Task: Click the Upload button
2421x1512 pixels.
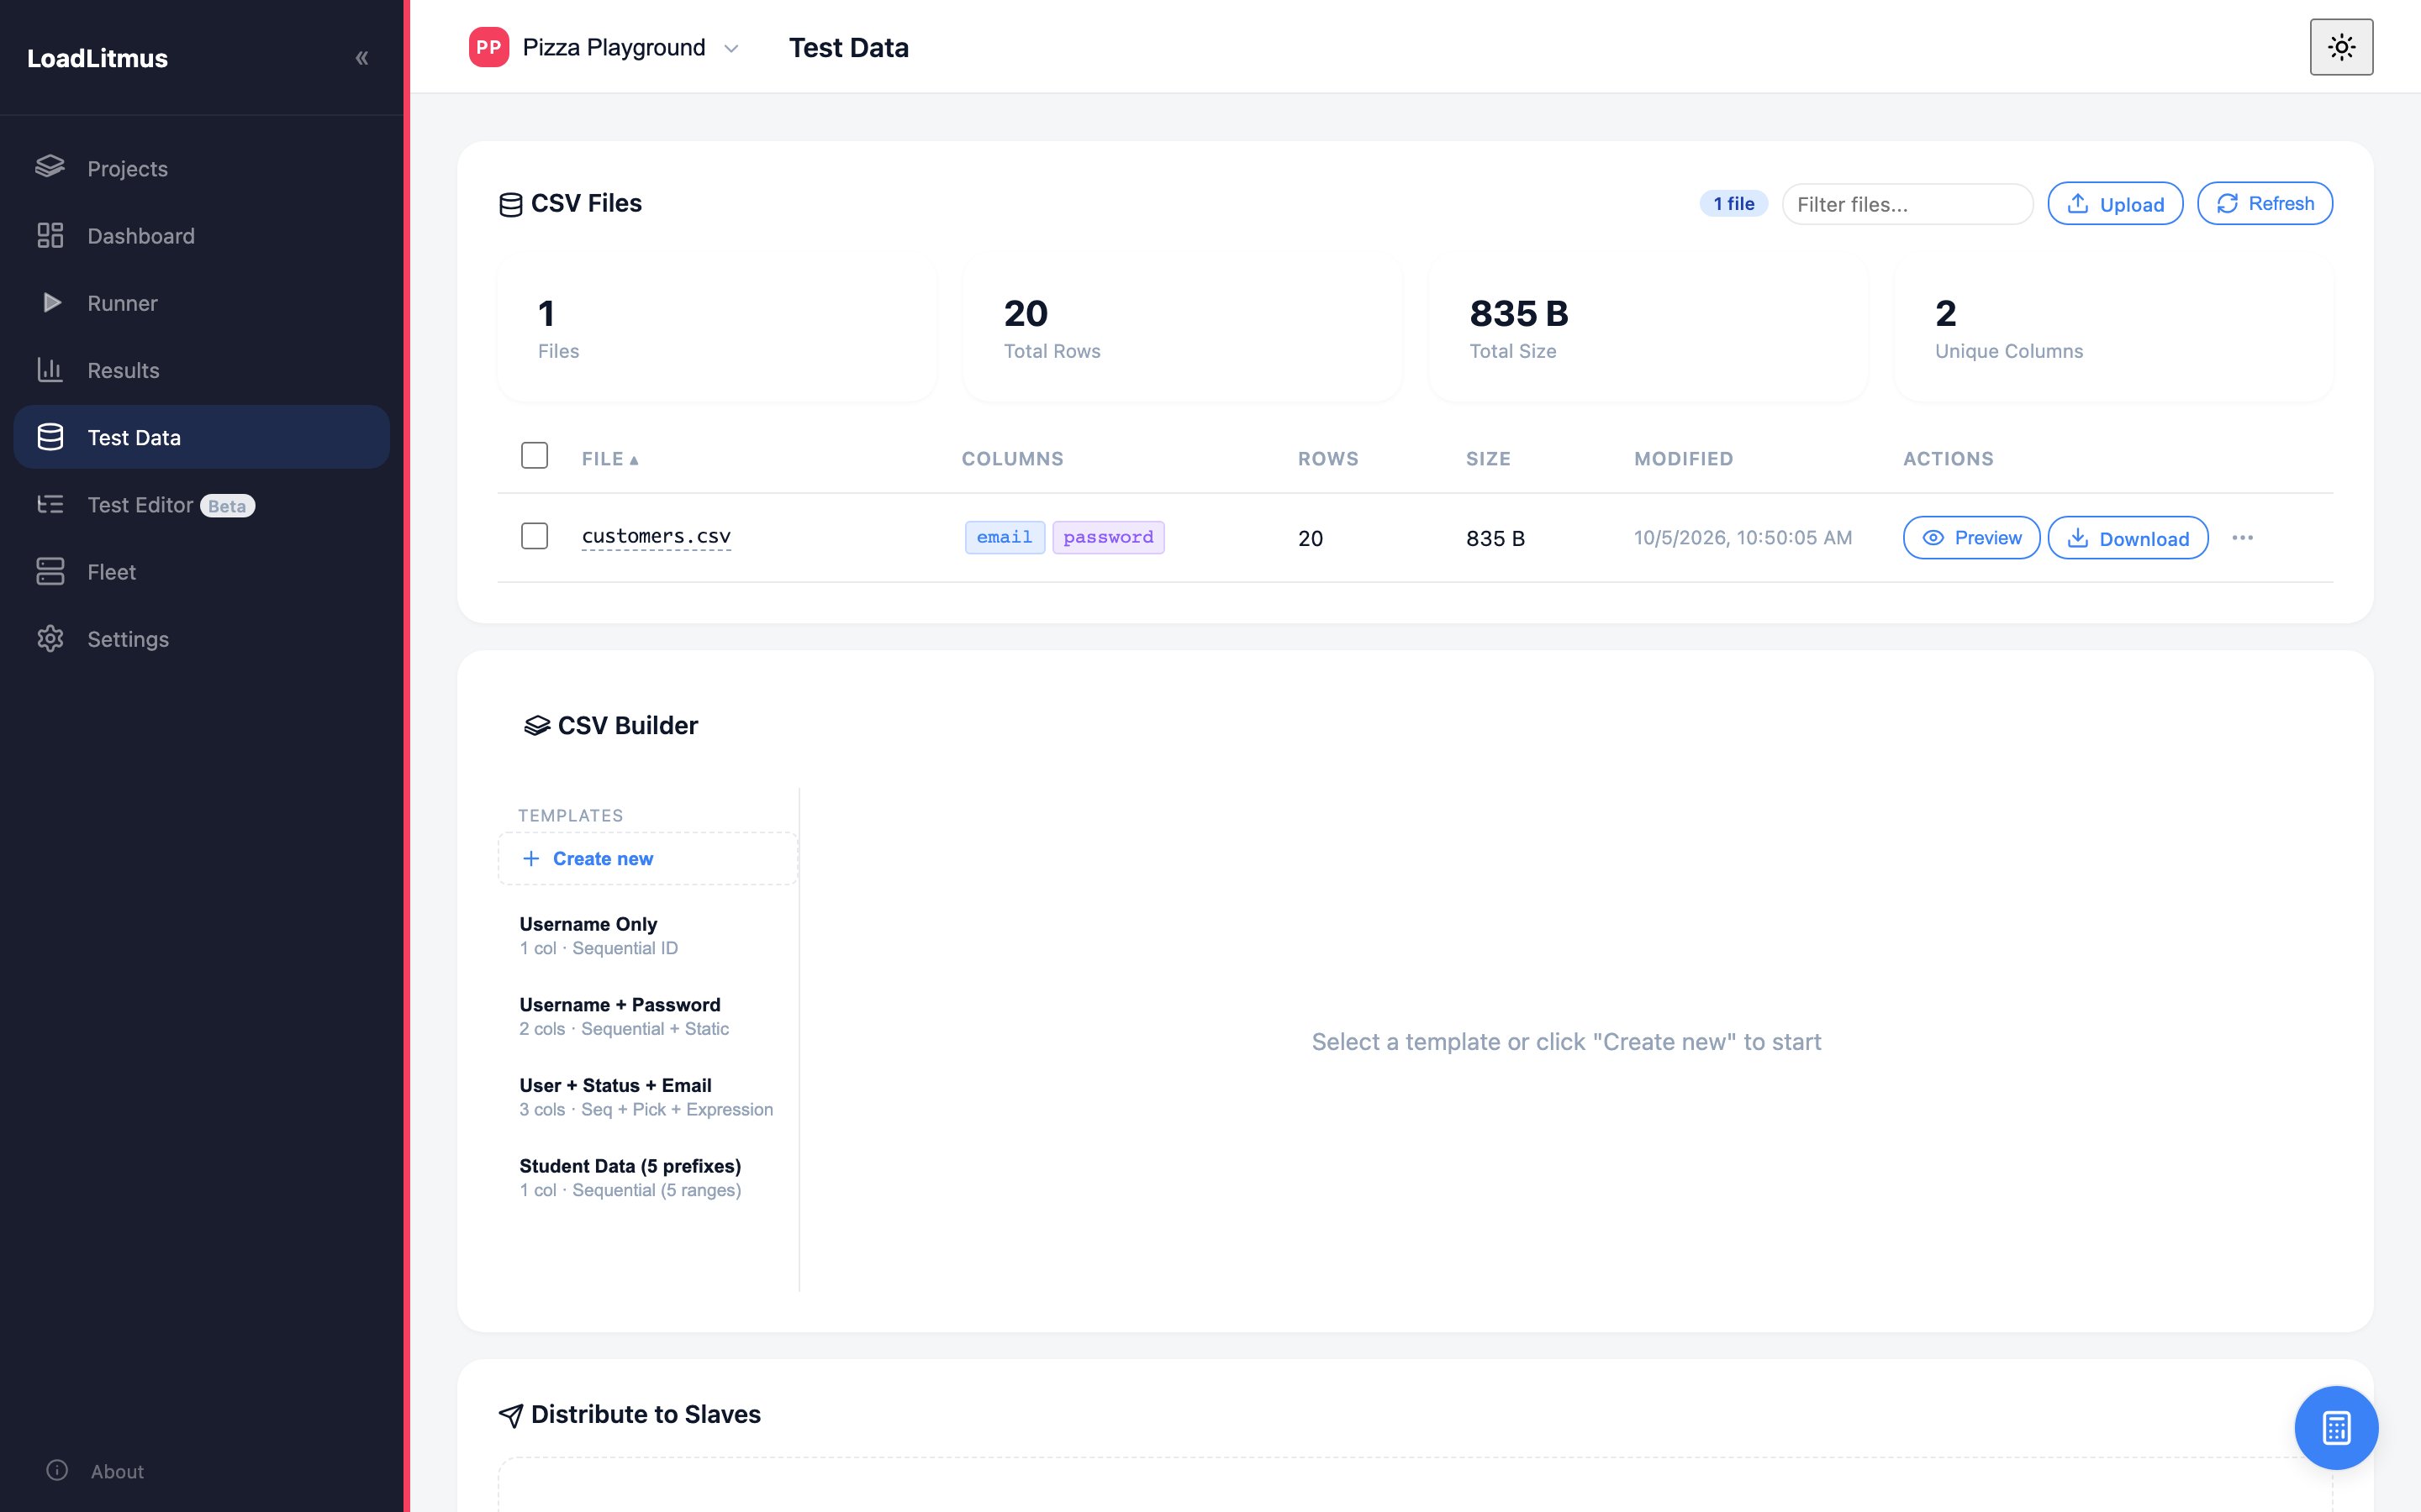Action: 2115,204
